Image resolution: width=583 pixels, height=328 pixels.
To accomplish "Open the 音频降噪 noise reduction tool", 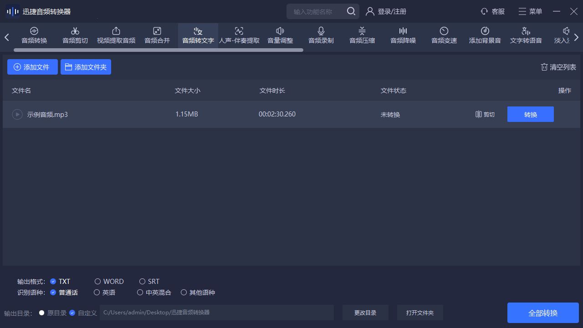I will pos(403,35).
